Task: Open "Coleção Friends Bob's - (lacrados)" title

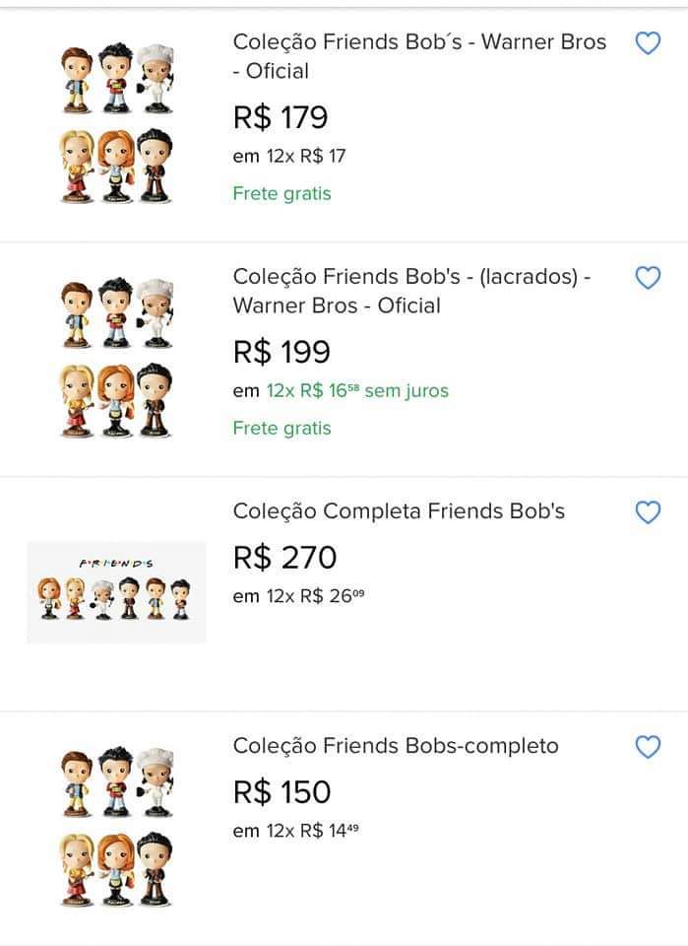Action: [411, 291]
